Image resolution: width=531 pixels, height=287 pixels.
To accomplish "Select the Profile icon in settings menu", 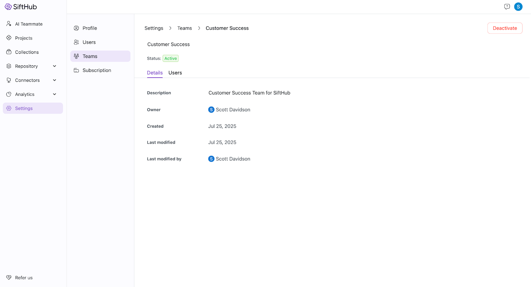I will click(76, 28).
